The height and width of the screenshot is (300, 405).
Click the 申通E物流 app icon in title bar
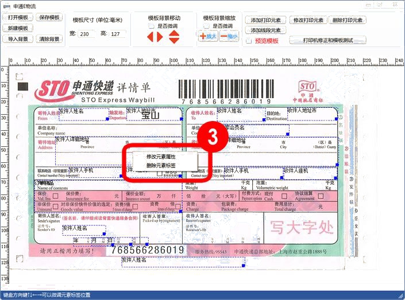7,6
